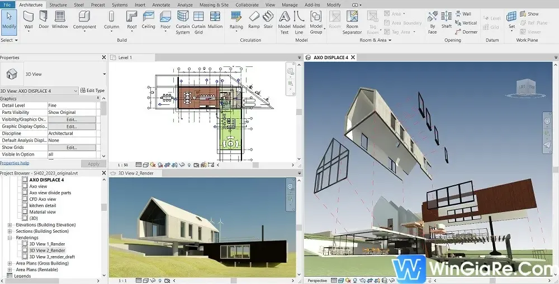
Task: Expand Area Plans (Gross Building) node
Action: pyautogui.click(x=10, y=263)
